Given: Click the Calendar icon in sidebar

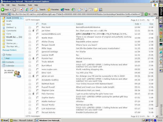Looking at the screenshot, I should (x=4, y=66).
